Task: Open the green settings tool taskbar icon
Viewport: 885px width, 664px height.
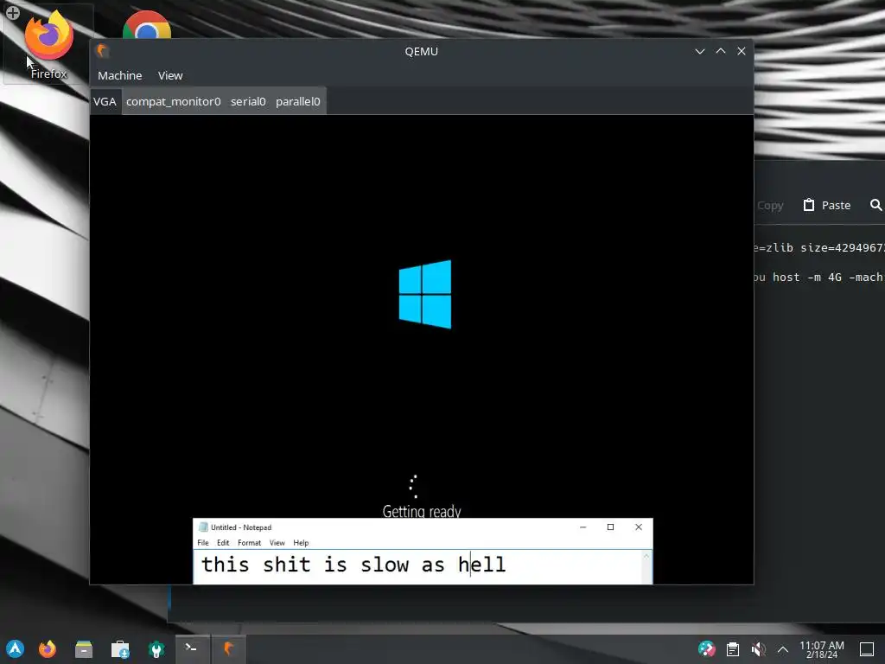Action: tap(156, 649)
